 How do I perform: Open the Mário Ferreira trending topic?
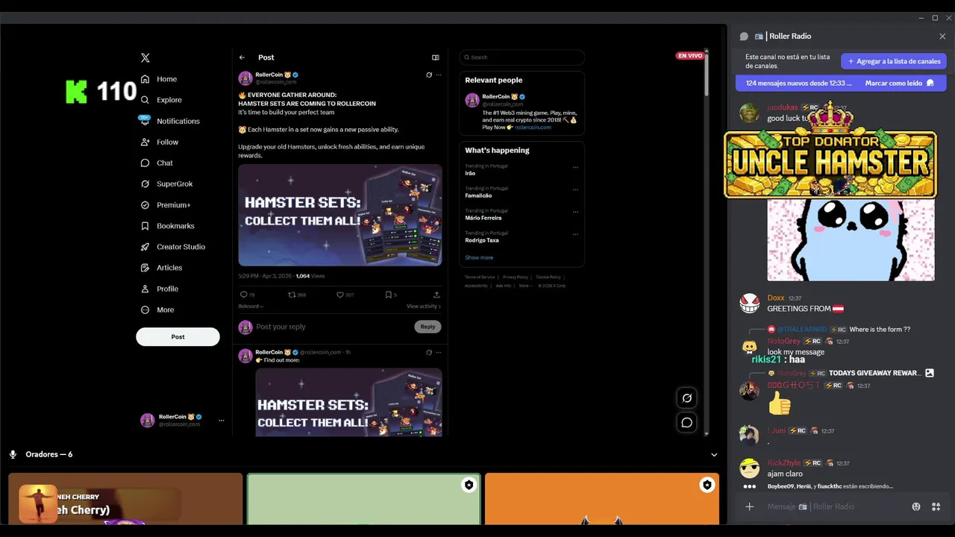[x=483, y=218]
